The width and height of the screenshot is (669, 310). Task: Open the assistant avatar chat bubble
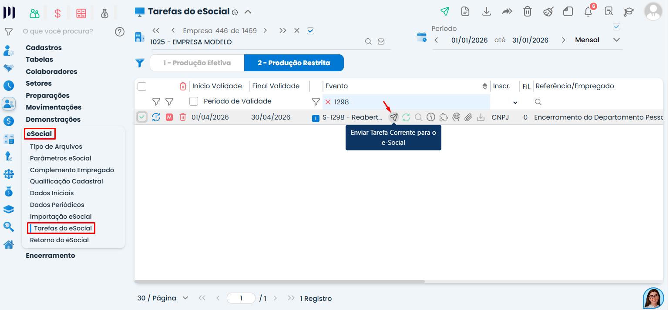(653, 298)
